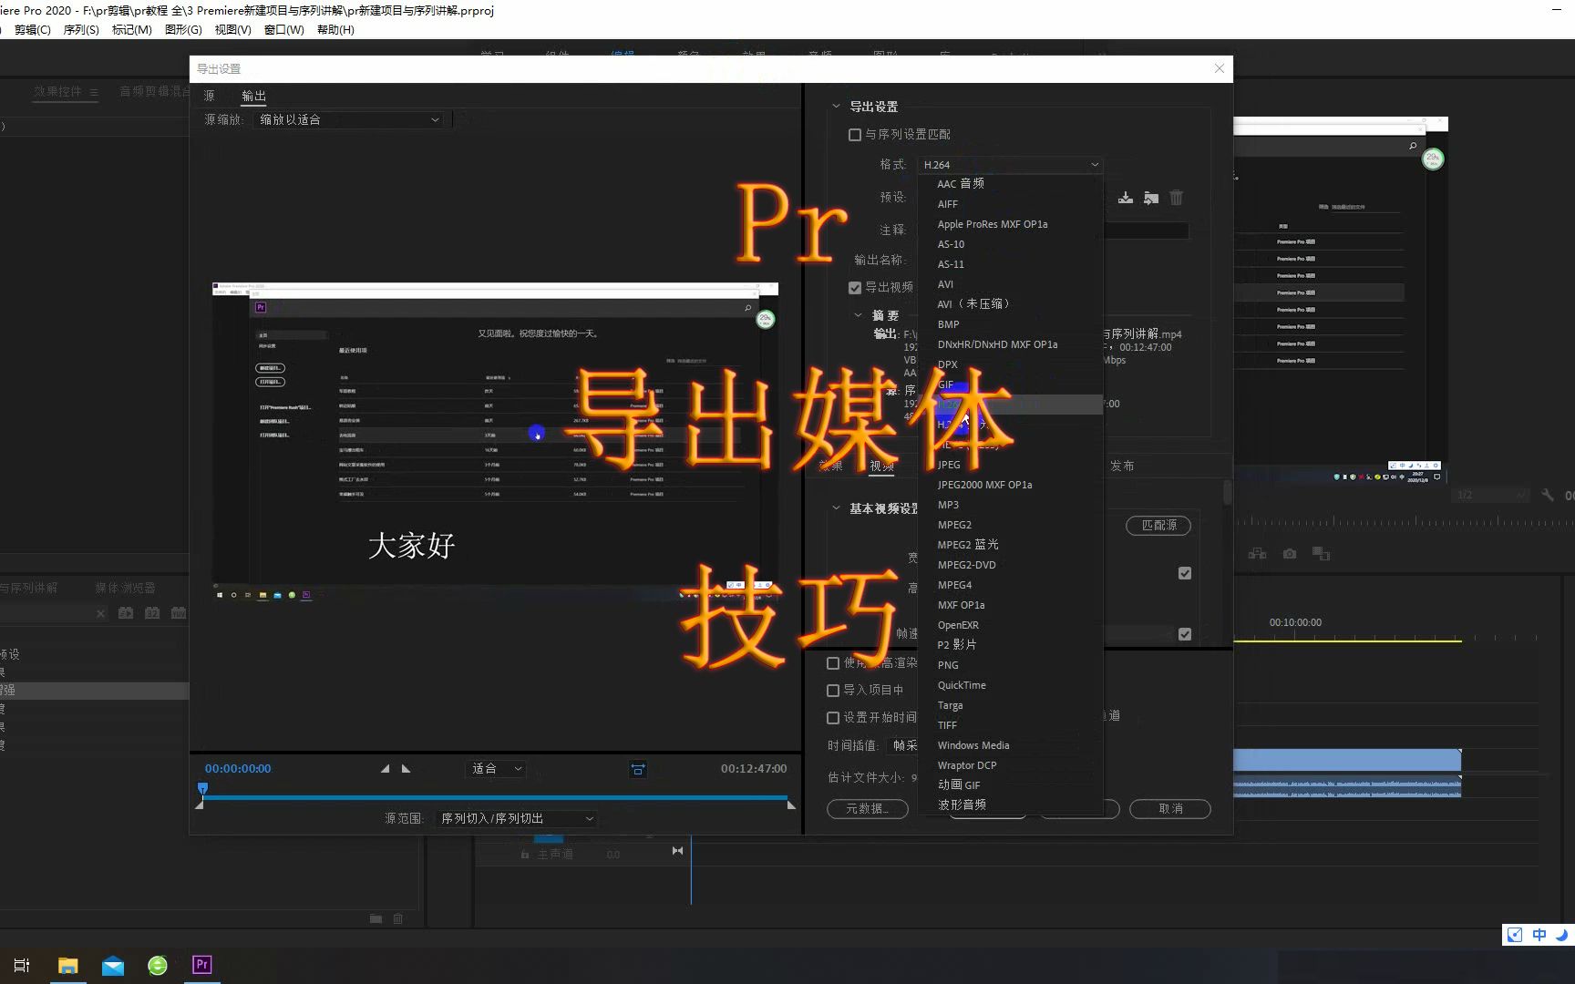Click the export settings vertical scrollbar
1575x984 pixels.
1227,492
